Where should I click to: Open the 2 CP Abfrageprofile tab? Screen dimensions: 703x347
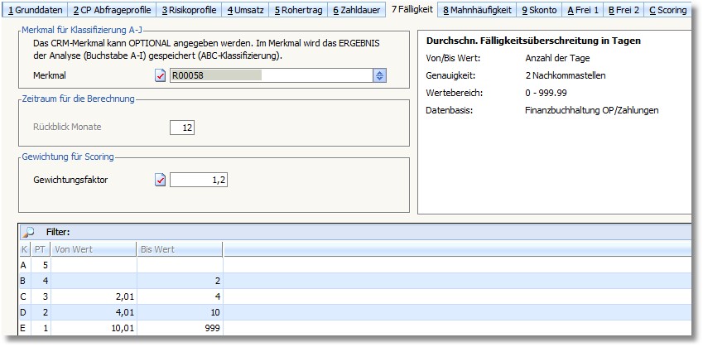coord(112,10)
